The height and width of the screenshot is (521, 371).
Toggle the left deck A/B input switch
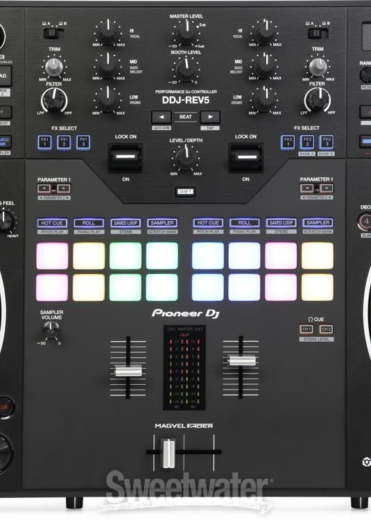click(53, 33)
